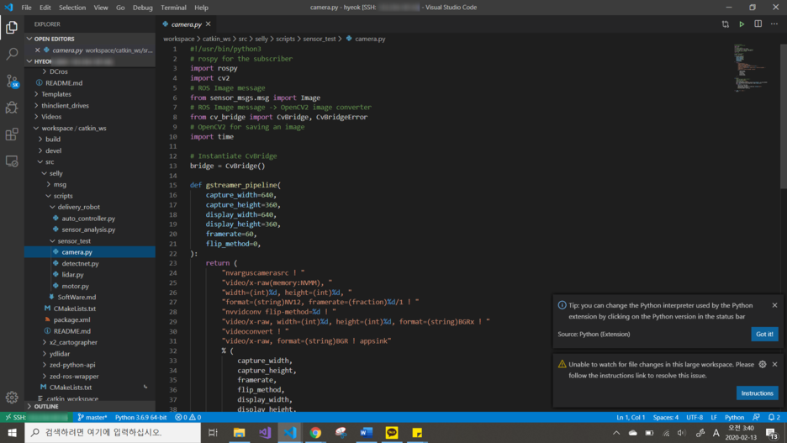
Task: Open lidar.py in the explorer
Action: pyautogui.click(x=73, y=274)
